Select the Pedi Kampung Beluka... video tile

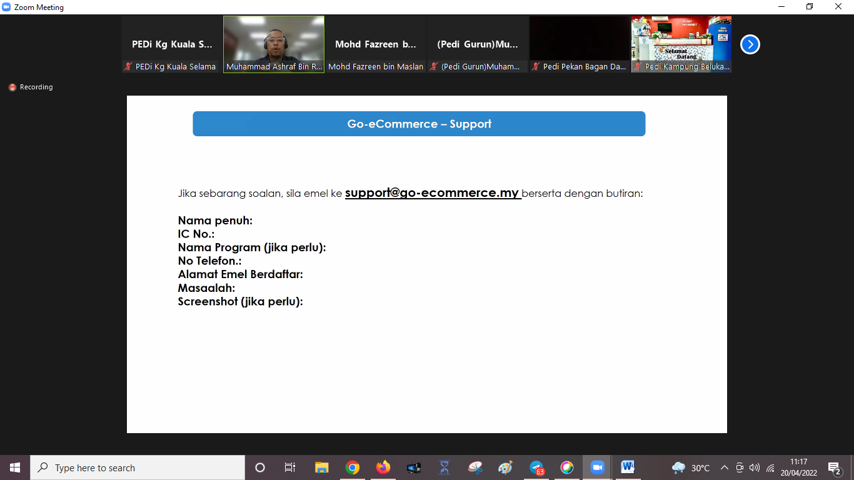pos(681,44)
